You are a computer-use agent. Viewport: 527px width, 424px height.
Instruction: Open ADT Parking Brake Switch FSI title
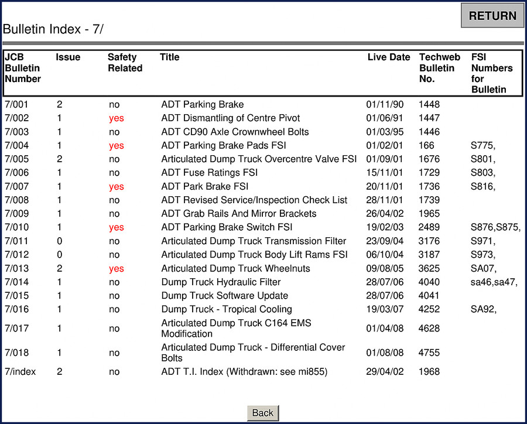tap(227, 227)
